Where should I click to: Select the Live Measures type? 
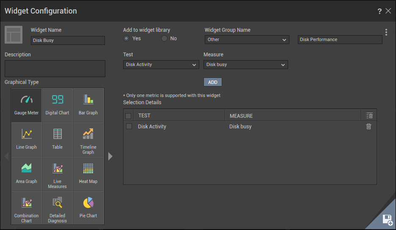pos(58,174)
